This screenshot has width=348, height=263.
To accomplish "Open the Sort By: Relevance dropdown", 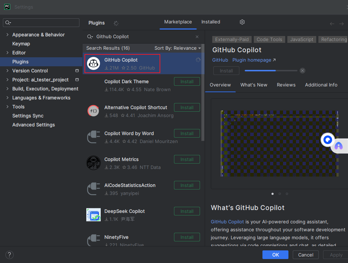I will tap(178, 48).
